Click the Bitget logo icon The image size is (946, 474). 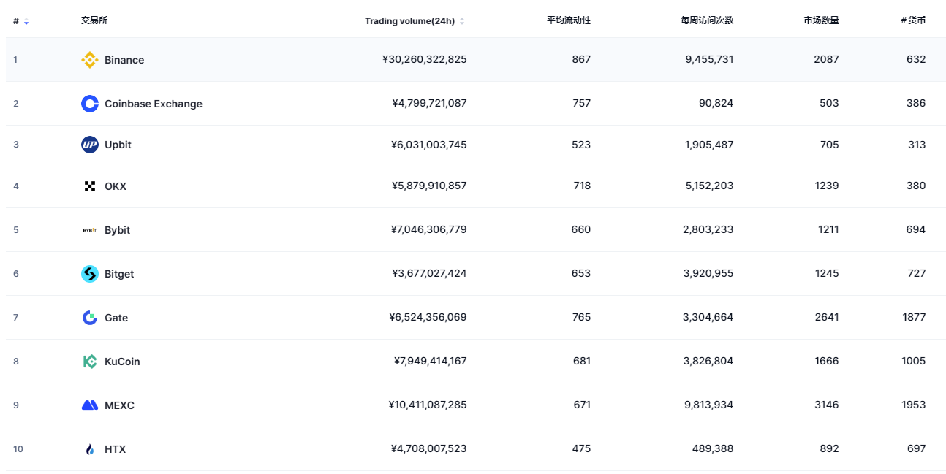click(90, 274)
